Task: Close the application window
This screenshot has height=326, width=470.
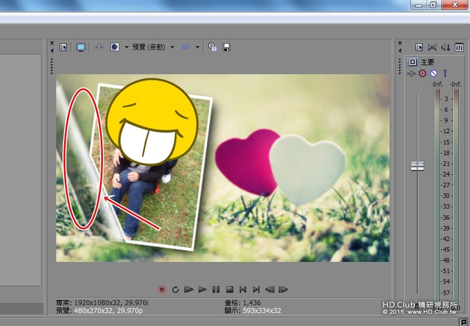Action: coord(455,5)
